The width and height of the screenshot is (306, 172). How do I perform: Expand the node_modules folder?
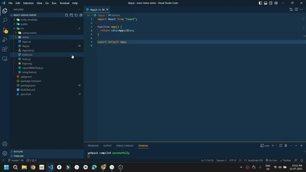click(x=14, y=20)
